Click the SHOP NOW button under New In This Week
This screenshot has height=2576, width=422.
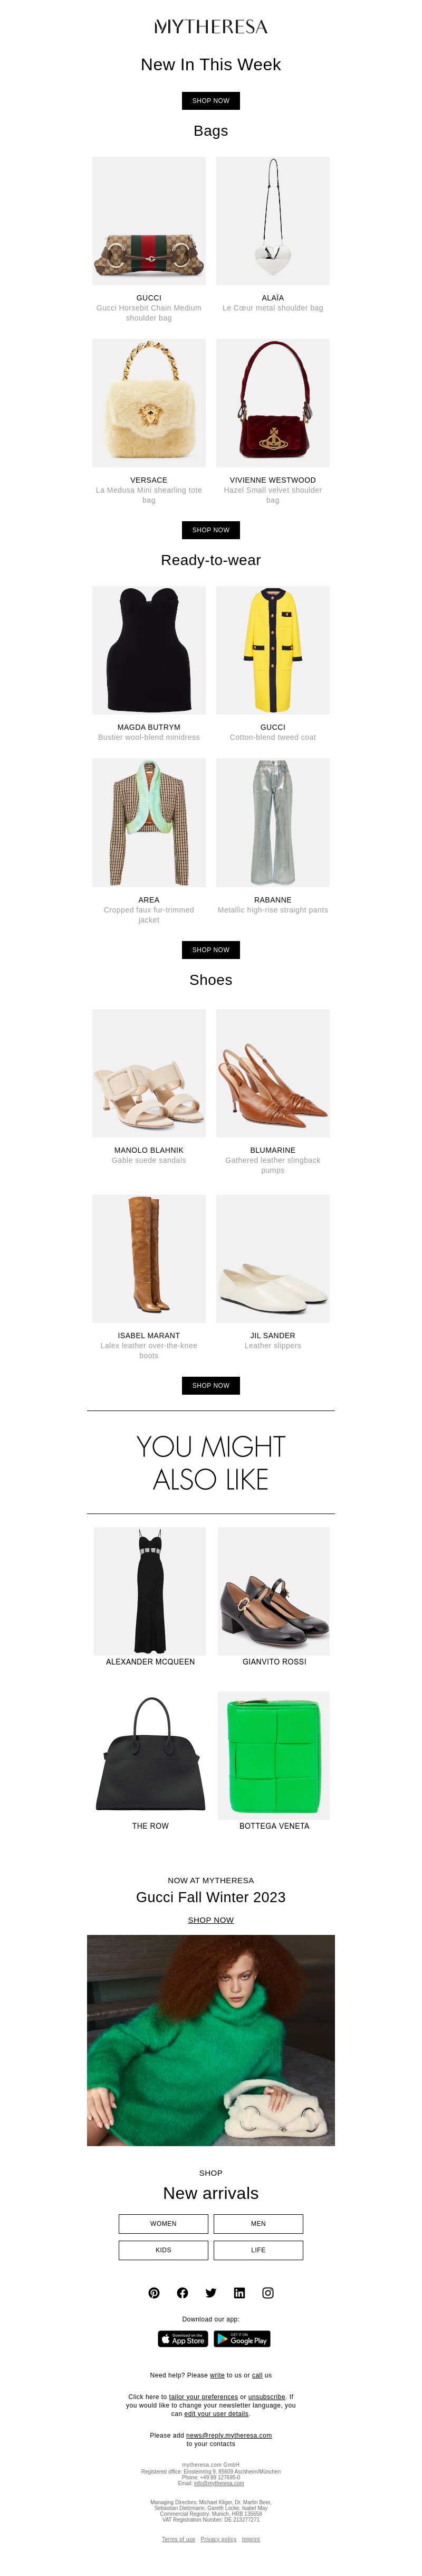click(x=211, y=100)
